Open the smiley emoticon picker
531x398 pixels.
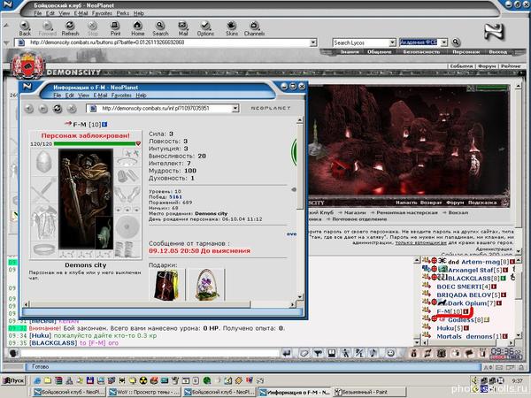tap(390, 353)
